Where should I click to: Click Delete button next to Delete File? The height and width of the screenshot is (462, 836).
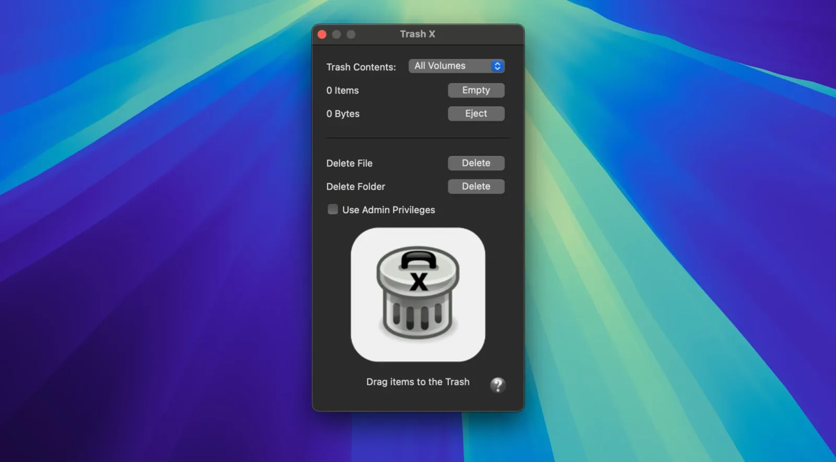point(475,163)
